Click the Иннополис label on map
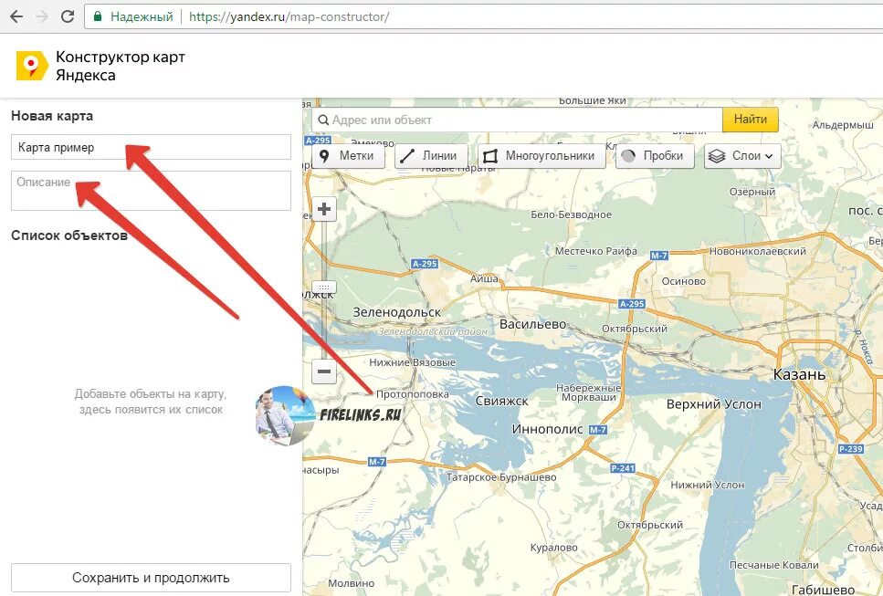This screenshot has width=883, height=596. (547, 429)
